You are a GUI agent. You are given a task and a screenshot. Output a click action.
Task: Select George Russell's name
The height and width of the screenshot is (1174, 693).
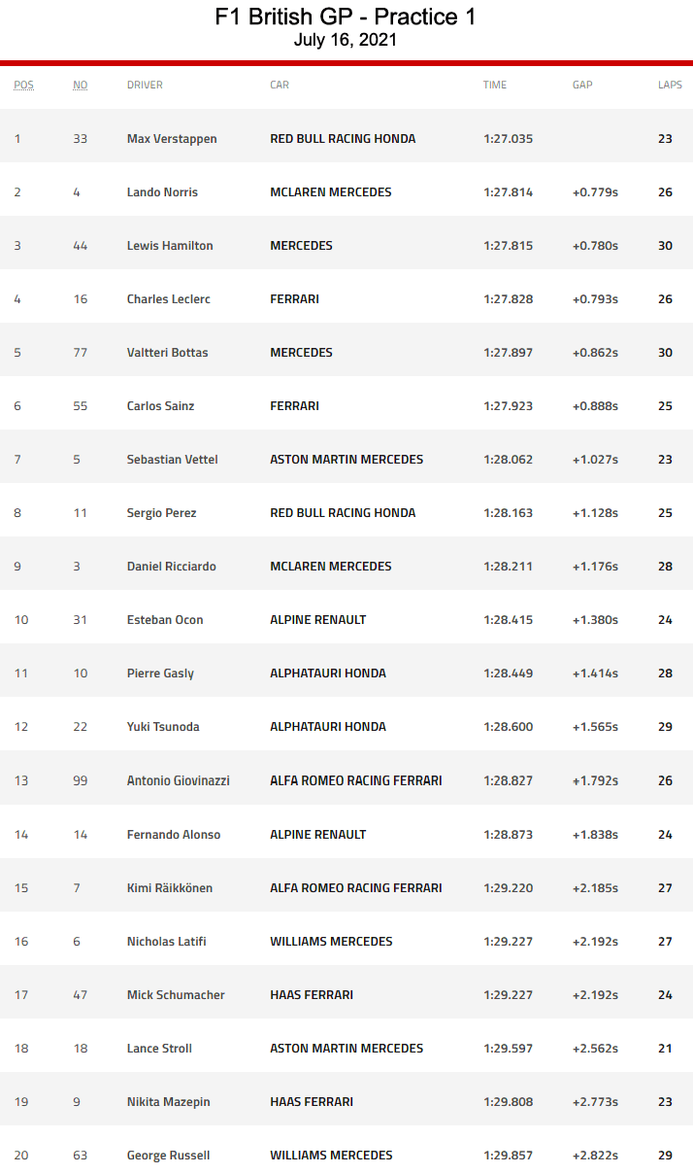pos(168,1156)
